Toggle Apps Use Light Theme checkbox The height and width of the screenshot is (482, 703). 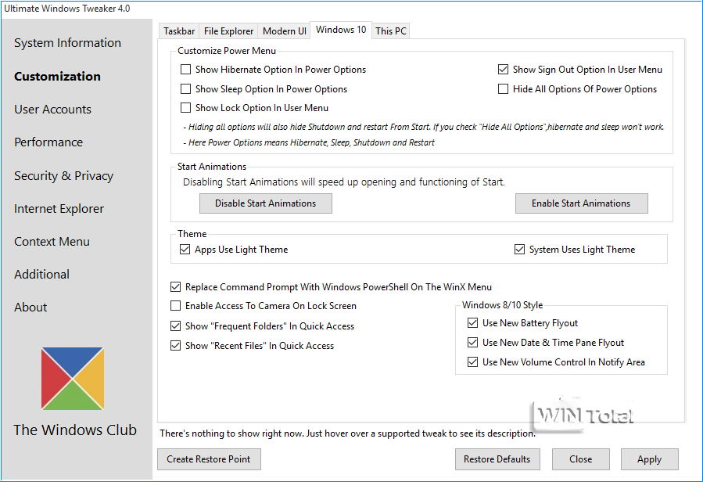pos(185,250)
